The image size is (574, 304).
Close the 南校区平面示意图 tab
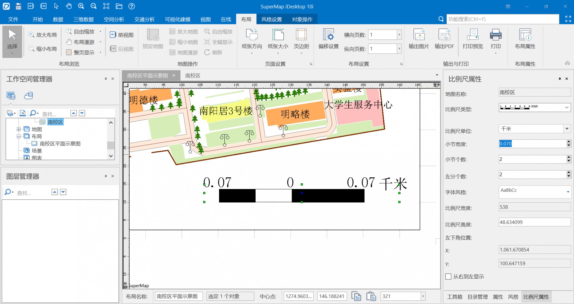click(x=174, y=75)
